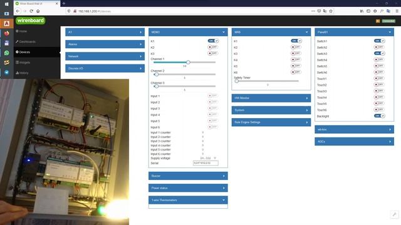Viewport: 401px width, 225px height.
Task: Collapse the MDM3 device panel
Action: click(x=188, y=32)
